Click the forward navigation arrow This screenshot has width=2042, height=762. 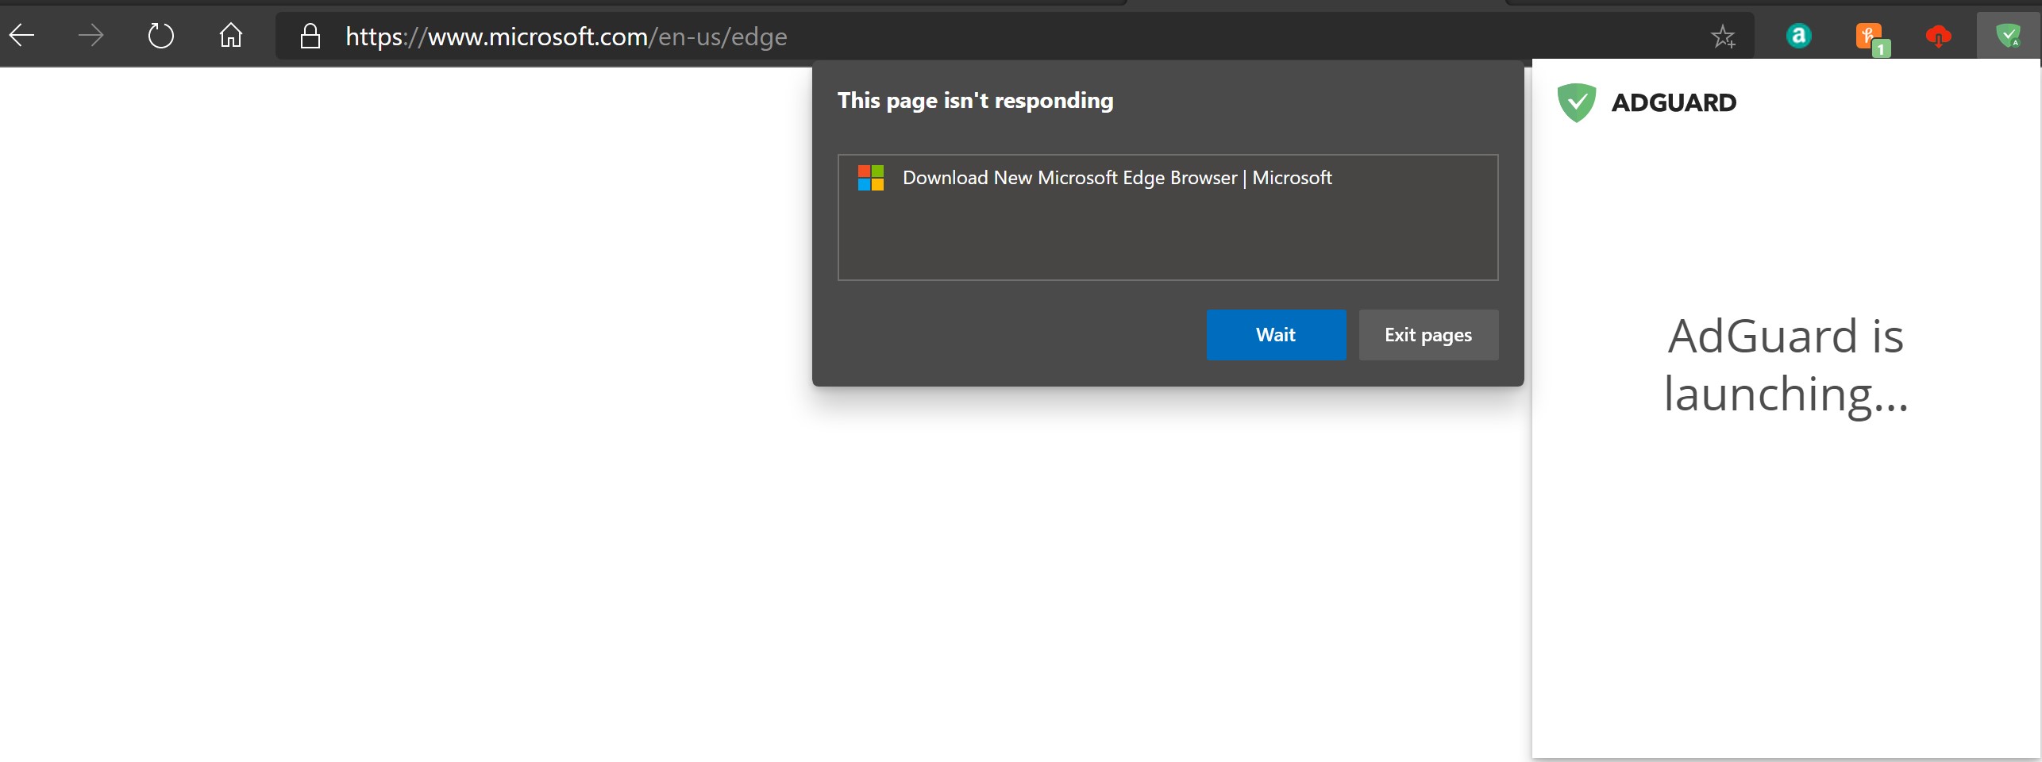[x=91, y=36]
